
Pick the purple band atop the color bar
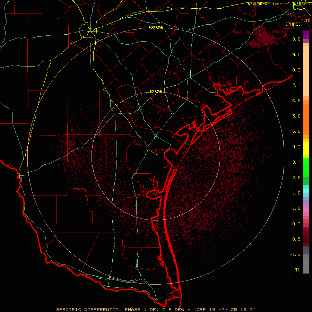click(x=306, y=35)
